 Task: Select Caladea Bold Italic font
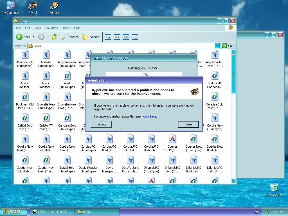tap(215, 101)
